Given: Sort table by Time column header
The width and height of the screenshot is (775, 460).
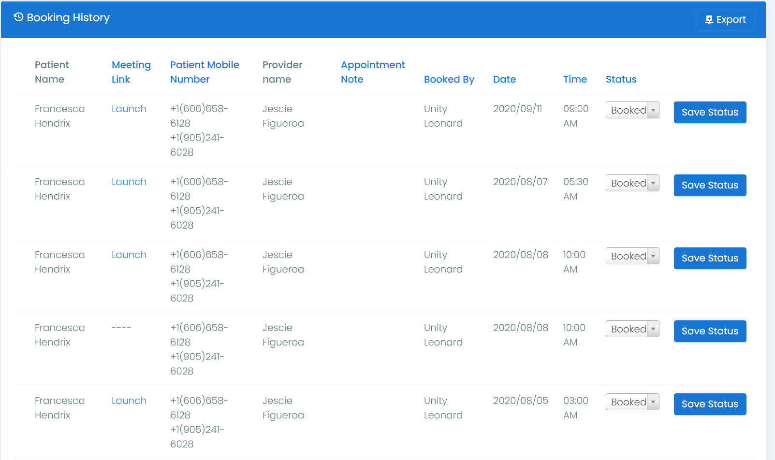Looking at the screenshot, I should [575, 79].
